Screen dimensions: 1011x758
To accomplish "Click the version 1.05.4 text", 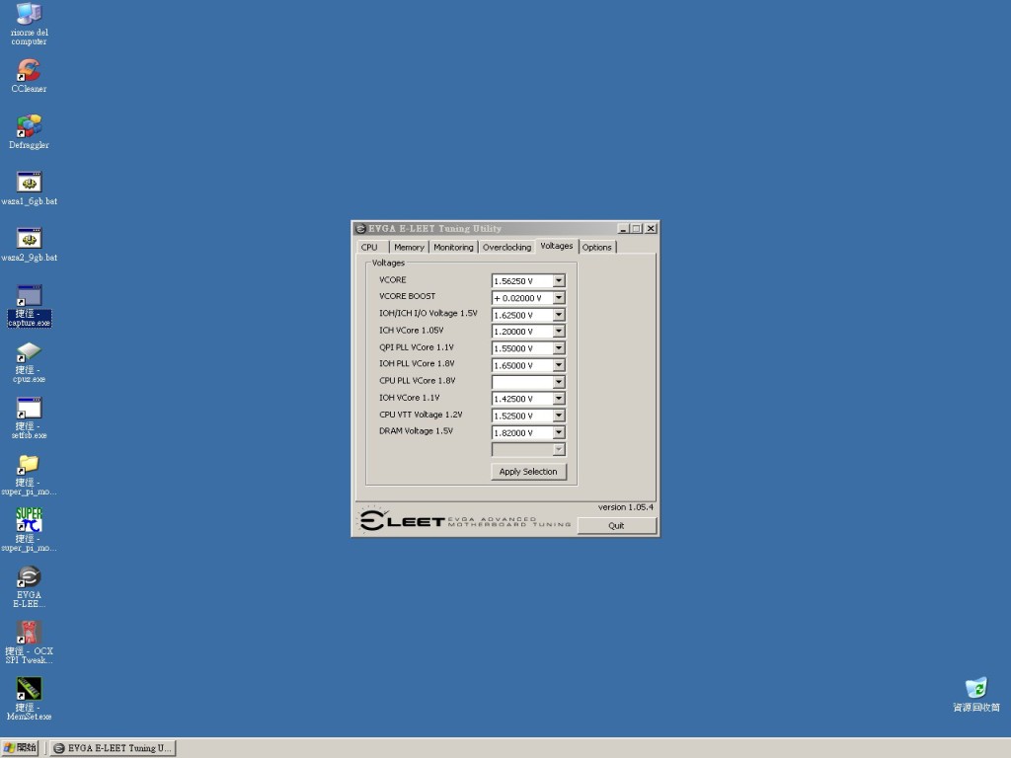I will click(x=625, y=507).
